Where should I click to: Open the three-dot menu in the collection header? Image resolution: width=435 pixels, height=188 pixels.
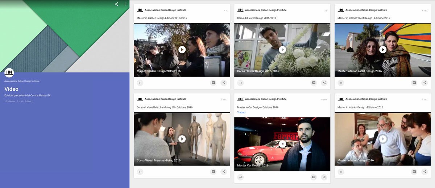pyautogui.click(x=125, y=4)
